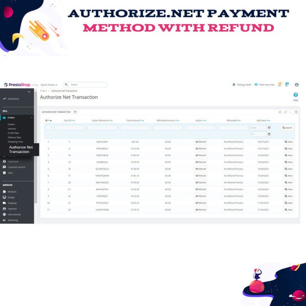
Task: Open notifications bell in header
Action: [x=280, y=84]
